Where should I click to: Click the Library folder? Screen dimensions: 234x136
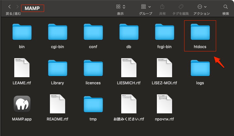(57, 68)
